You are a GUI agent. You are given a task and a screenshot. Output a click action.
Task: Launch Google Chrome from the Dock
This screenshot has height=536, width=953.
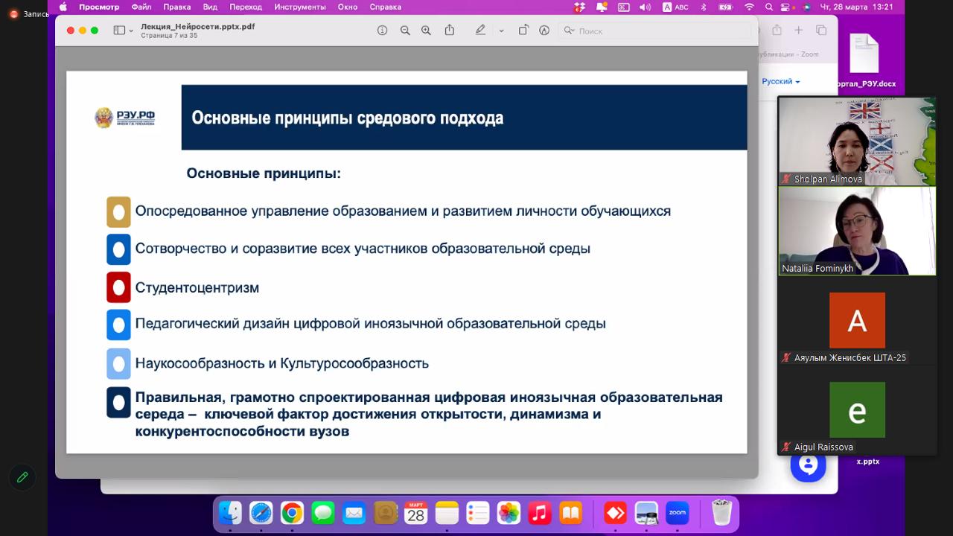pyautogui.click(x=292, y=513)
